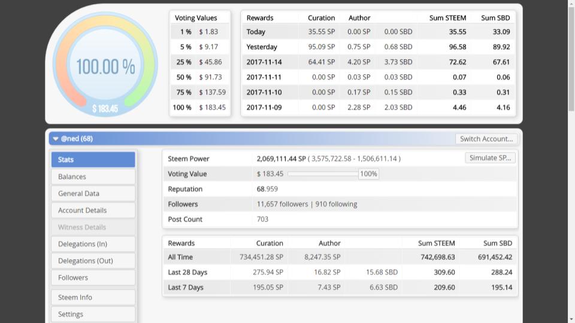
Task: Open the Steem Info tab
Action: click(93, 297)
